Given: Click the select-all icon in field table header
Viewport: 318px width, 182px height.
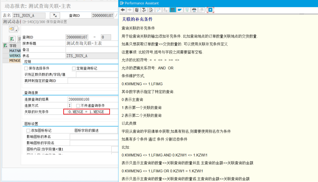Looking at the screenshot, I should click(5, 46).
